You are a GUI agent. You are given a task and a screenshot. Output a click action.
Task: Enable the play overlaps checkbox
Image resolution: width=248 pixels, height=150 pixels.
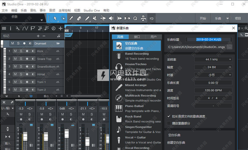(169, 123)
